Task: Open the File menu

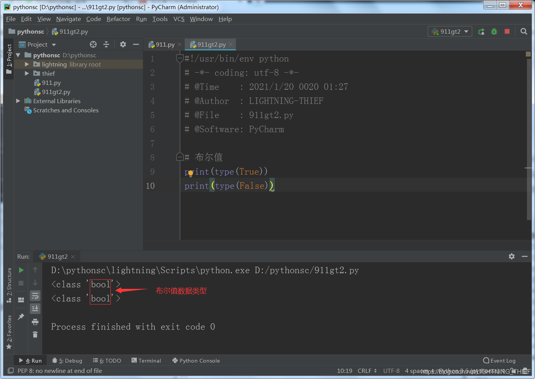Action: [11, 19]
